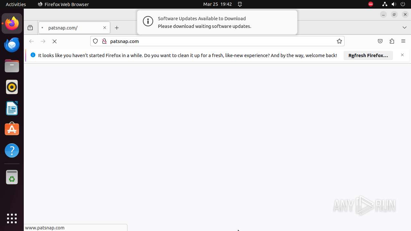Click the red do-not-disturb indicator
411x231 pixels.
371,4
